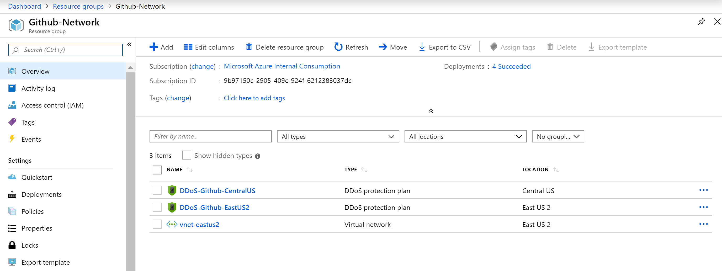Go to Dashboard breadcrumb

click(24, 6)
